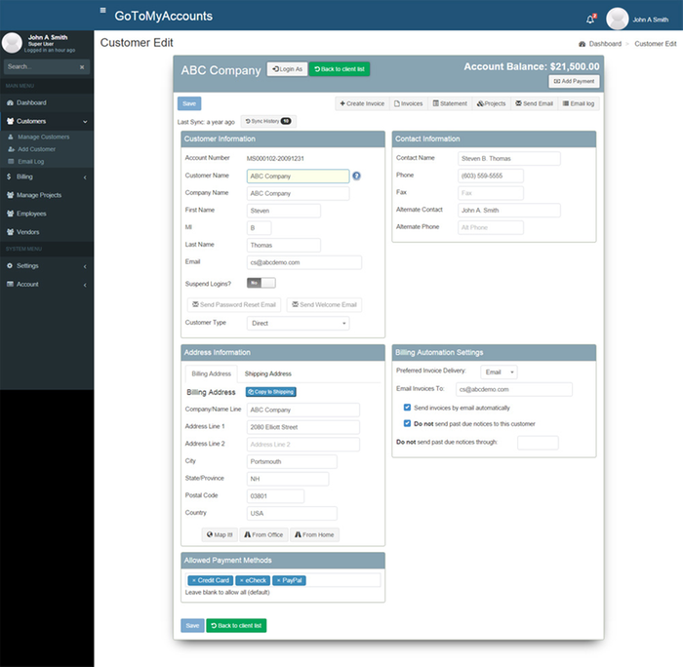
Task: Open Projects from the toolbar
Action: (491, 103)
